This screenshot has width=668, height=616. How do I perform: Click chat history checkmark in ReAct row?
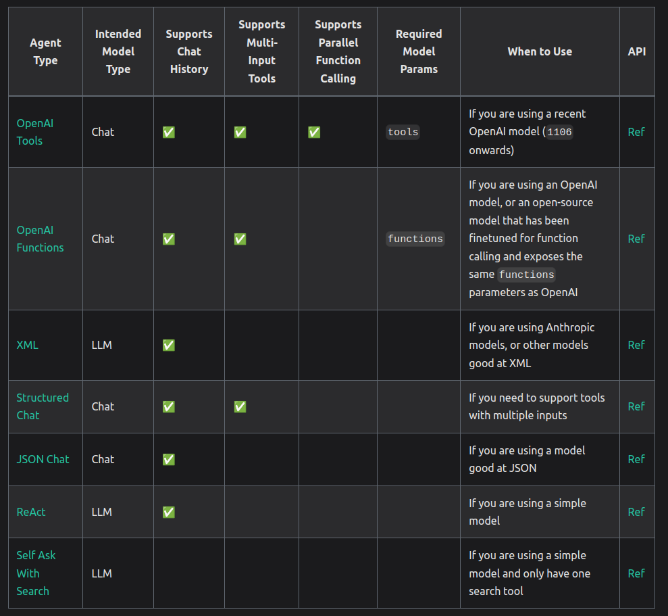[x=169, y=512]
